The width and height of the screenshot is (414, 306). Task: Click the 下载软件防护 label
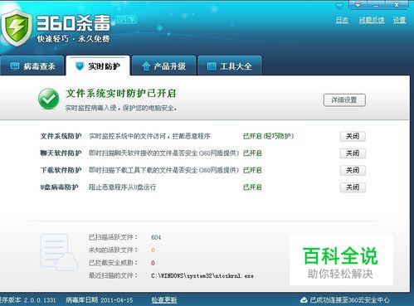(61, 170)
